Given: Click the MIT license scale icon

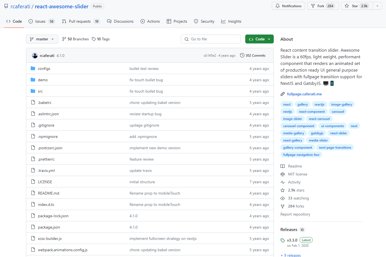Looking at the screenshot, I should [x=282, y=174].
